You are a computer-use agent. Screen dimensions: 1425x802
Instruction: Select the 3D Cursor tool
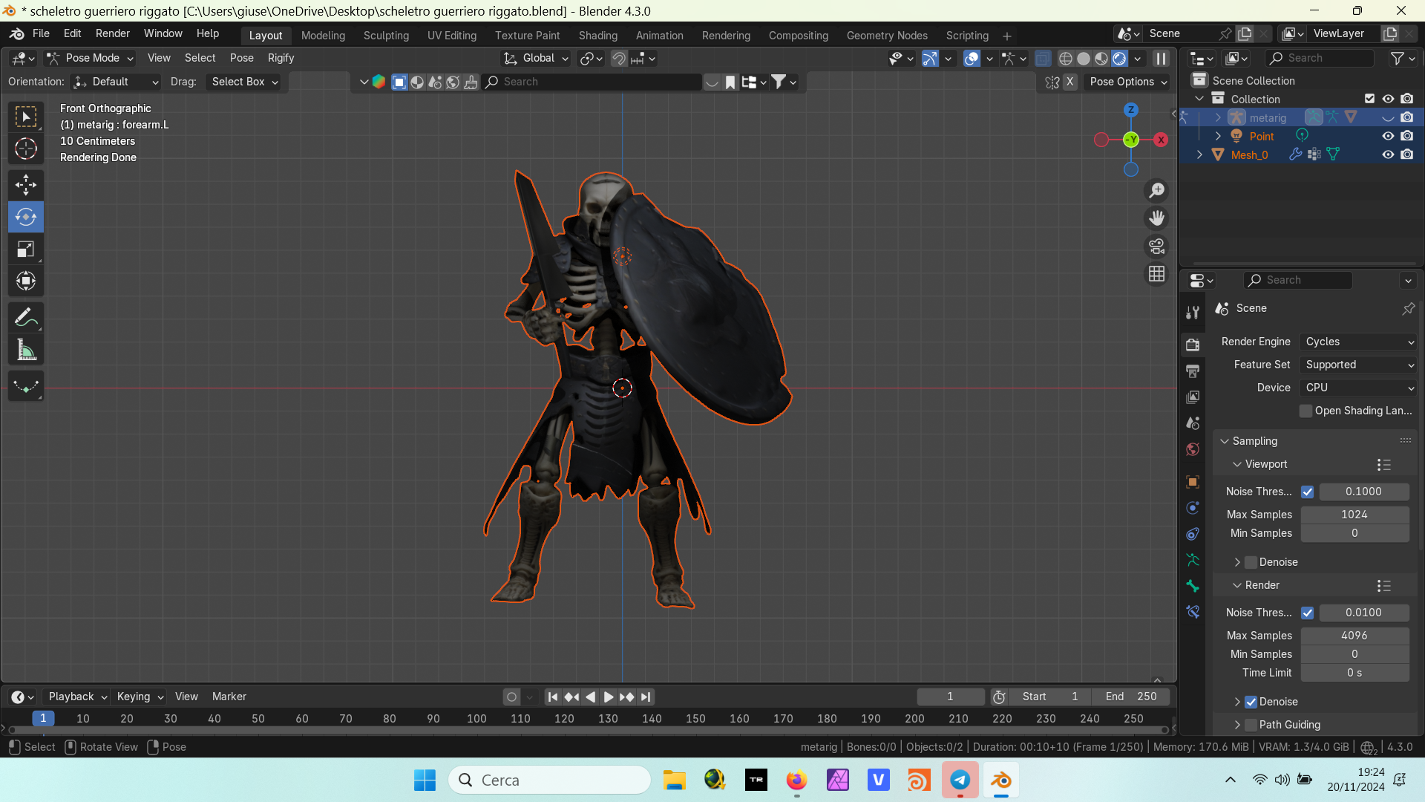coord(26,149)
